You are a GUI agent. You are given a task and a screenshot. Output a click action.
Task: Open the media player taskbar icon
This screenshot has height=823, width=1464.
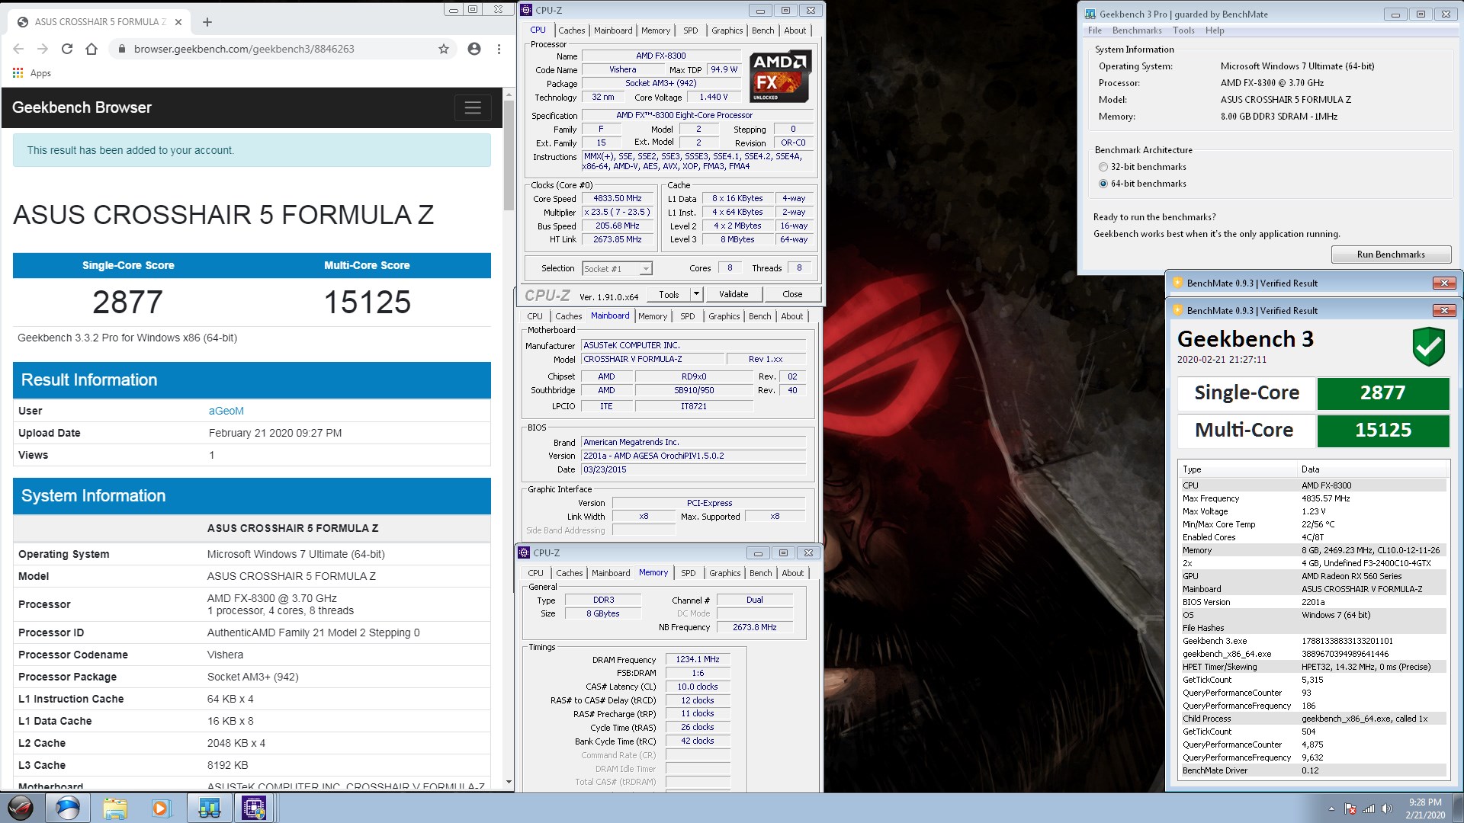160,808
